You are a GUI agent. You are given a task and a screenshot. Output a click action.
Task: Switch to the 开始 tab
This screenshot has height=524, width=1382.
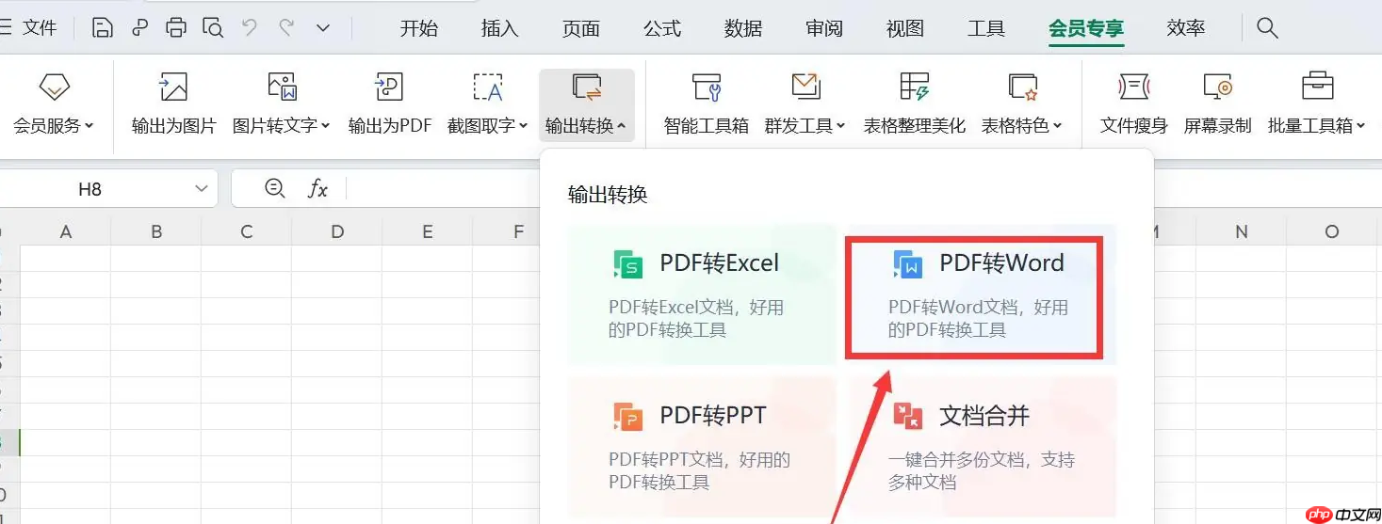click(419, 28)
